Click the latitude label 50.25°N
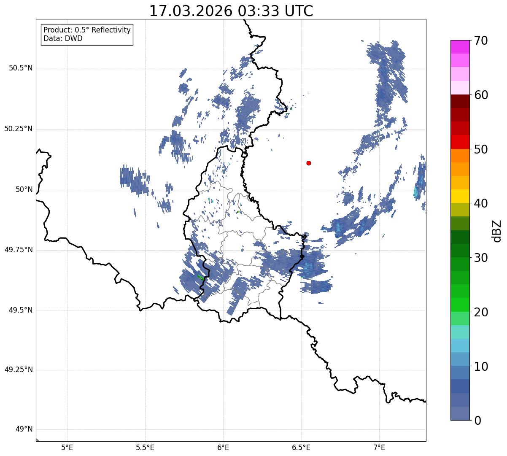 click(18, 129)
